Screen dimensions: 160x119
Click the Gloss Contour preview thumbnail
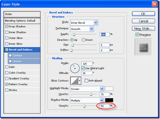click(x=75, y=81)
